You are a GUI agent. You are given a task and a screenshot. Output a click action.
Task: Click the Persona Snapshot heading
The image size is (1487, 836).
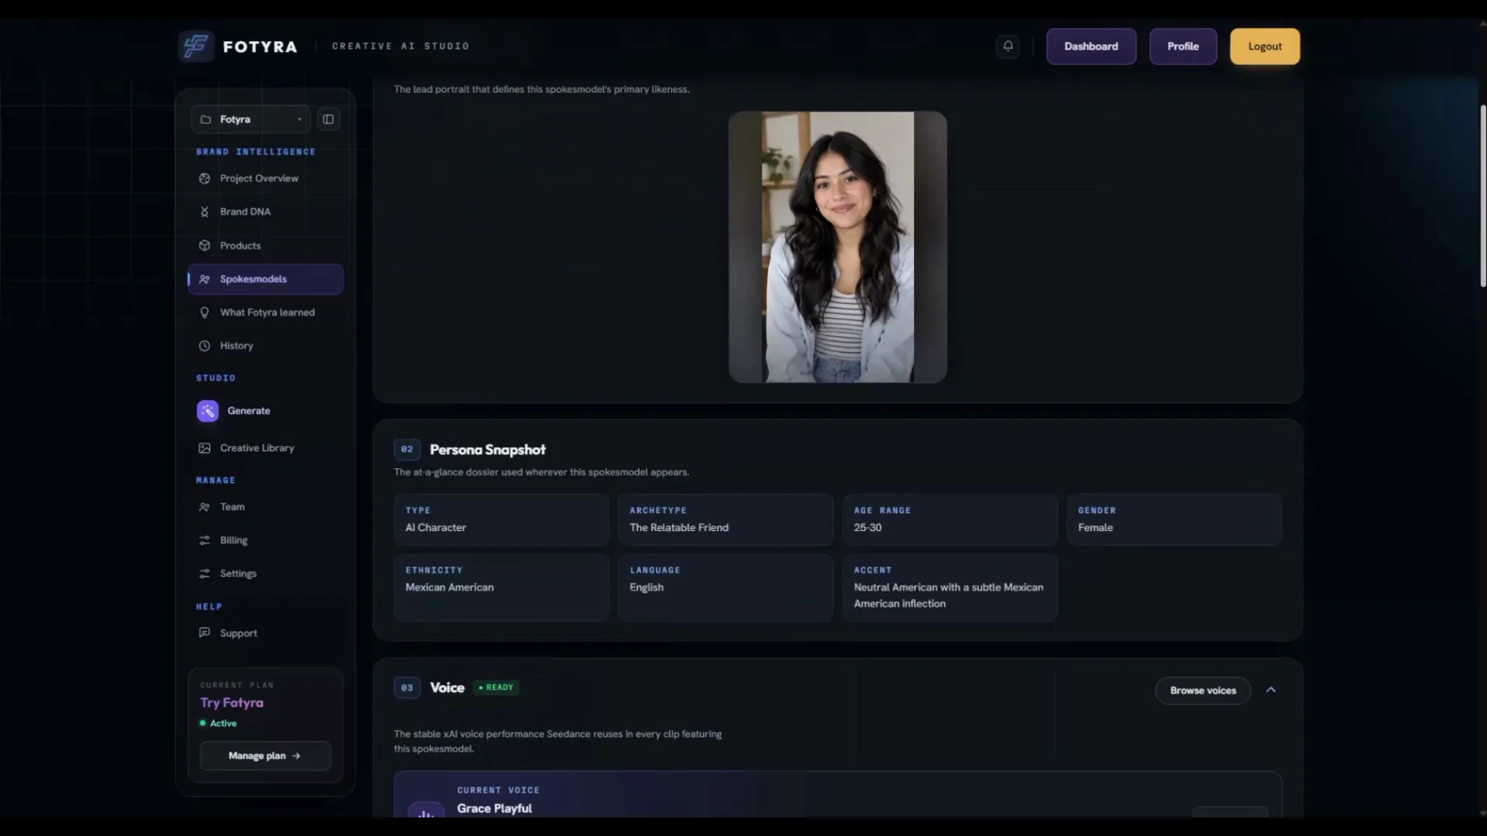(488, 450)
